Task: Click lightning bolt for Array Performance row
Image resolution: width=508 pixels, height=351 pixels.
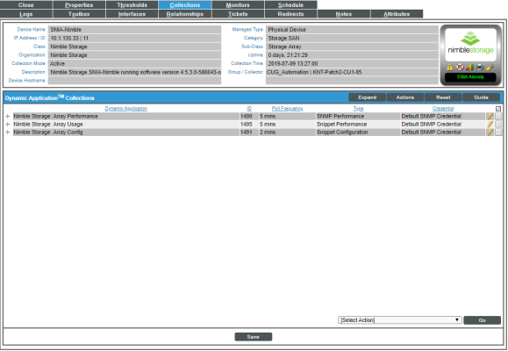Action: click(x=490, y=116)
